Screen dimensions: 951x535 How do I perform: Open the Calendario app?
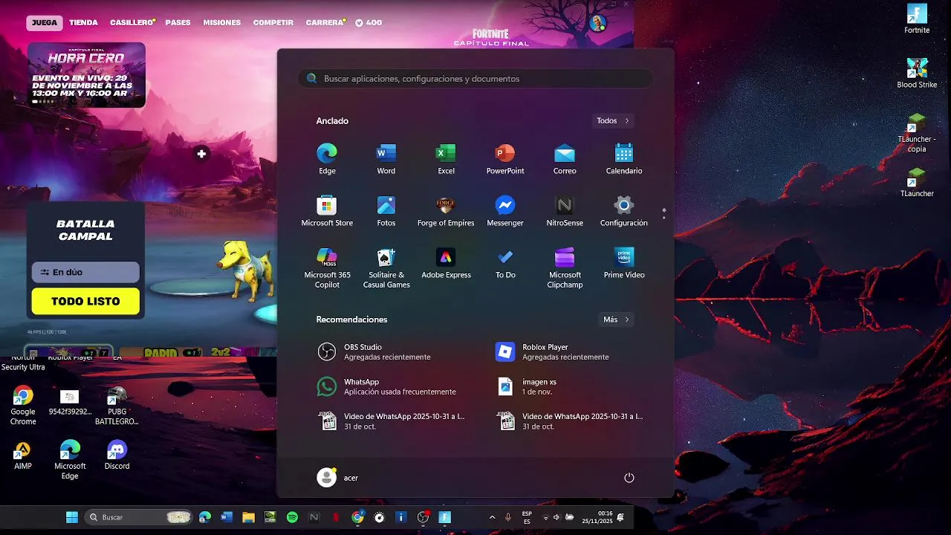click(x=624, y=159)
